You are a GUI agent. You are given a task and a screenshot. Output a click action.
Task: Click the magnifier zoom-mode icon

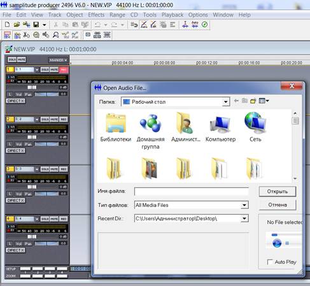point(55,35)
